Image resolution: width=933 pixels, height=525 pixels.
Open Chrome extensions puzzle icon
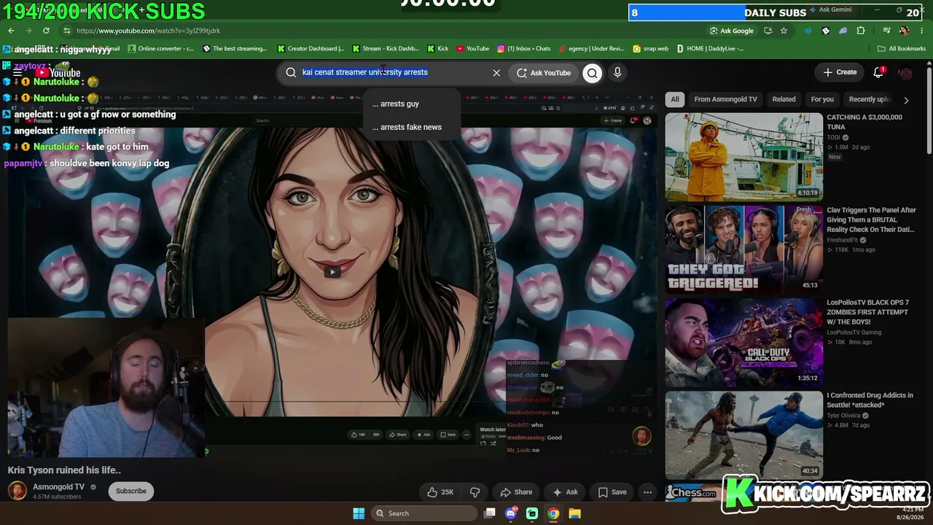(x=861, y=31)
